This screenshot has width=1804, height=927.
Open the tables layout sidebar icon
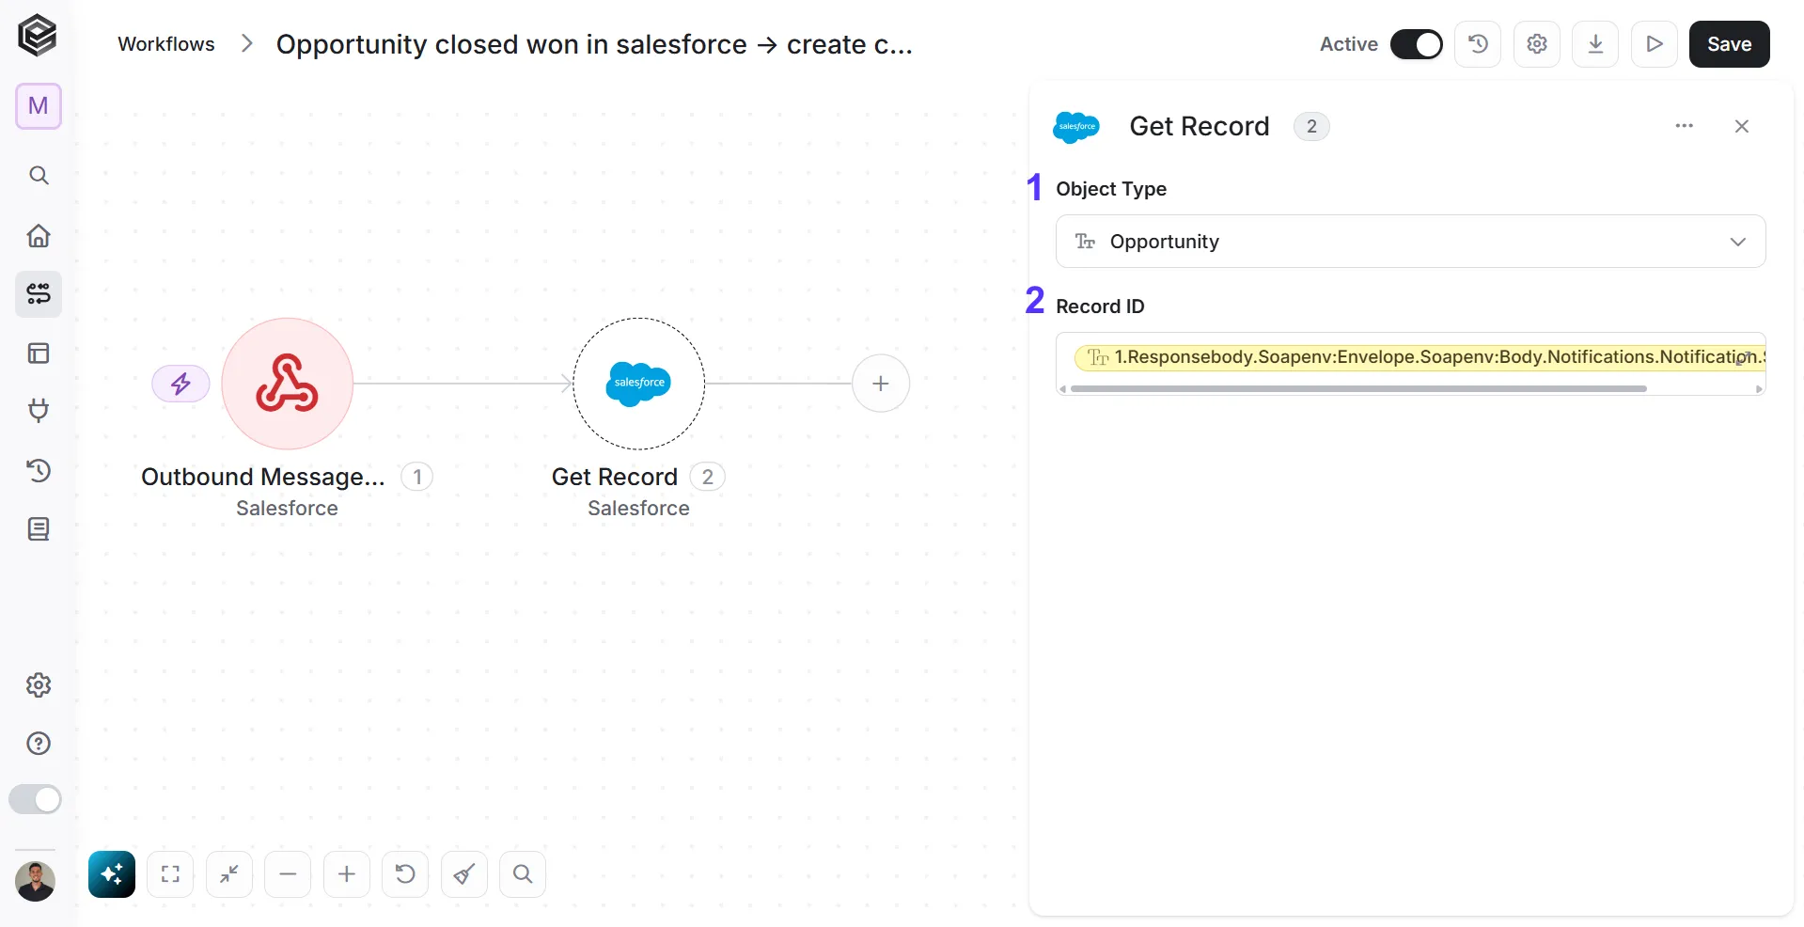[x=39, y=354]
